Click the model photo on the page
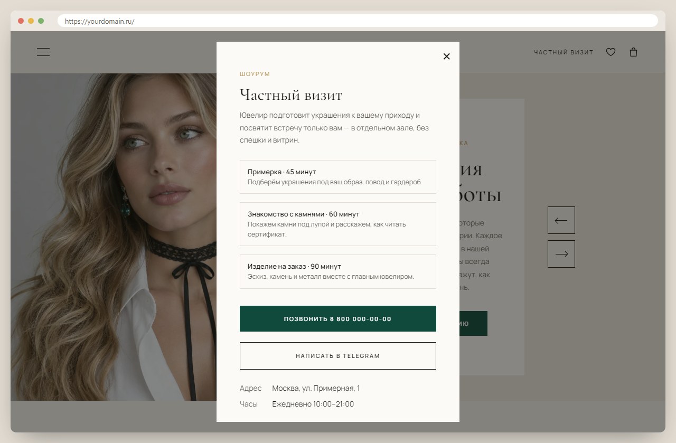676x443 pixels. [x=114, y=237]
